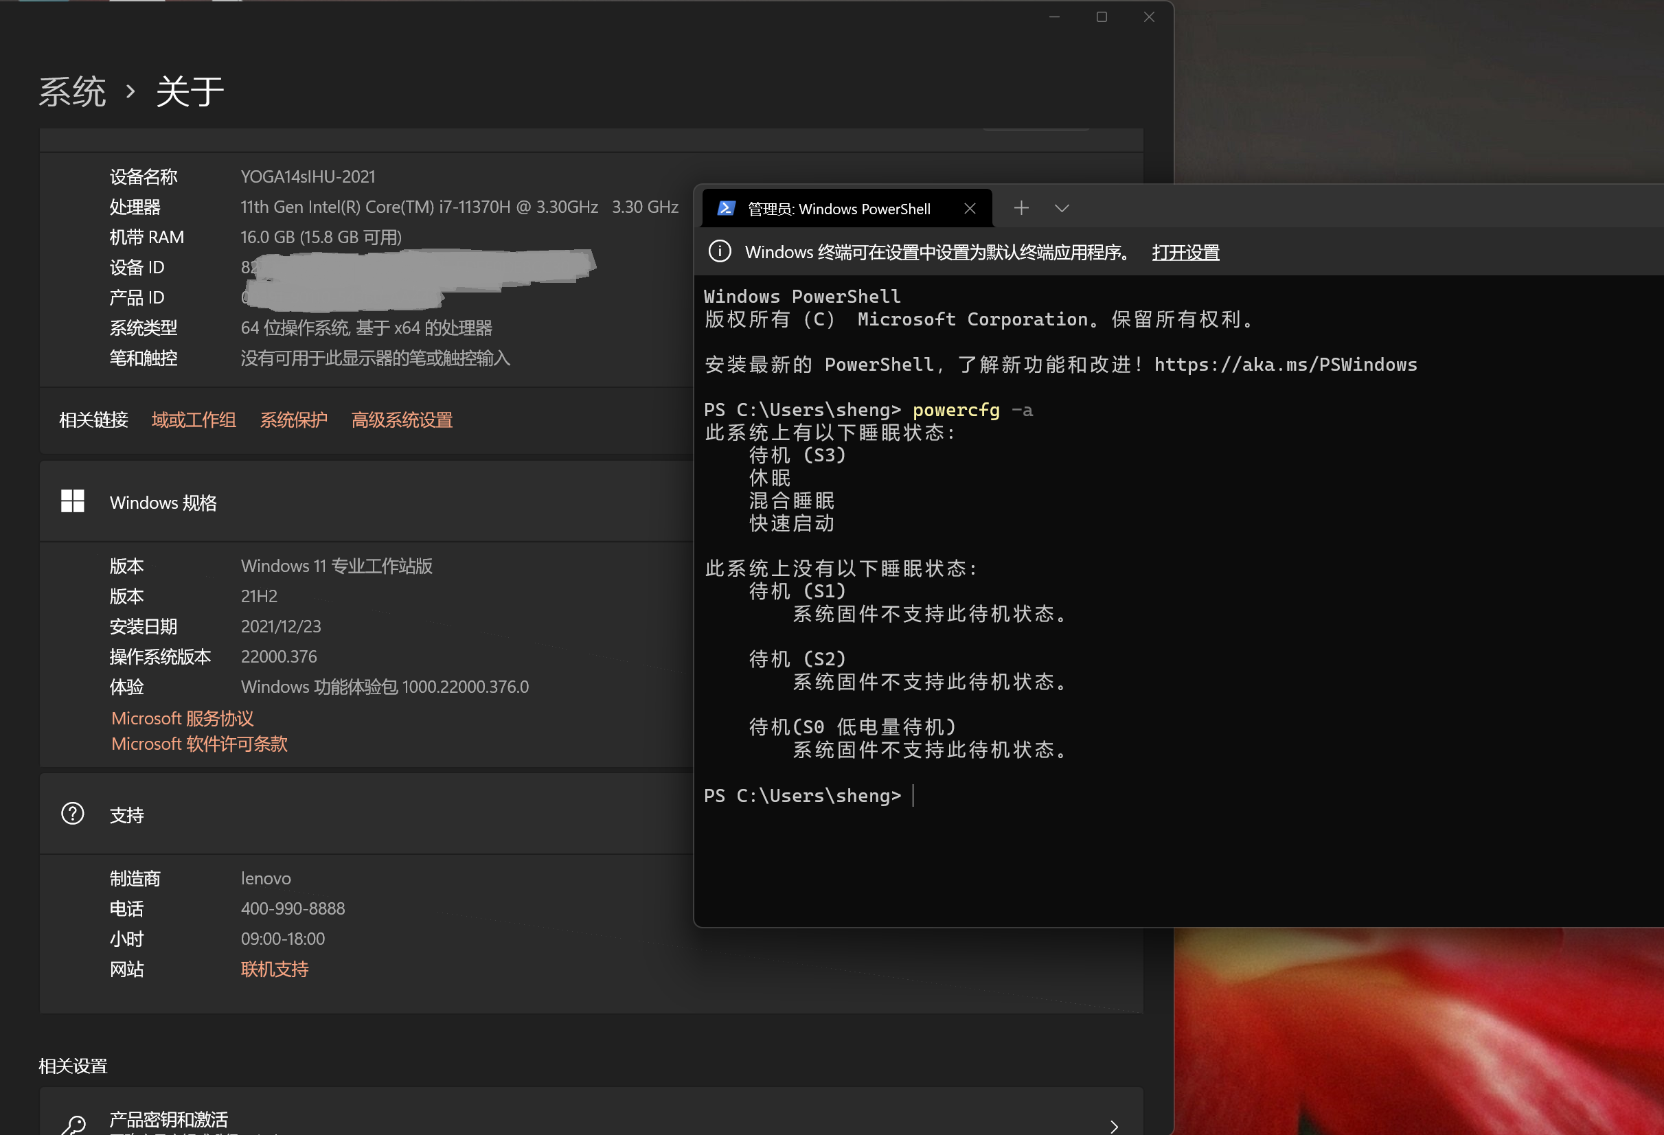Viewport: 1664px width, 1135px height.
Task: Click 快速启动 line in the terminal output
Action: [x=791, y=523]
